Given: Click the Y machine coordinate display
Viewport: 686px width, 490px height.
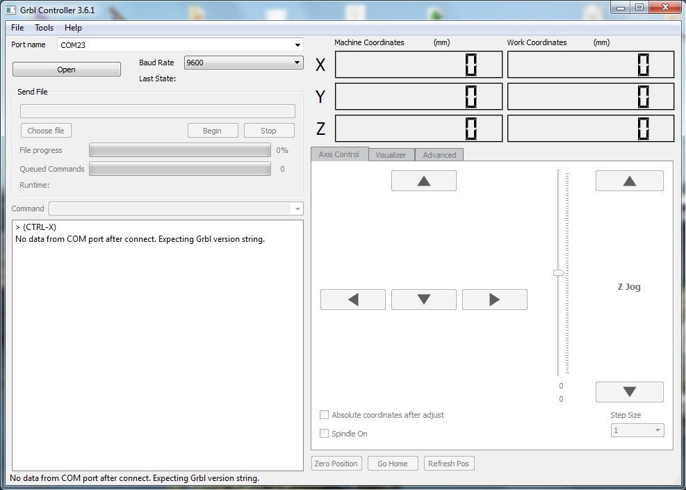Looking at the screenshot, I should pyautogui.click(x=418, y=96).
